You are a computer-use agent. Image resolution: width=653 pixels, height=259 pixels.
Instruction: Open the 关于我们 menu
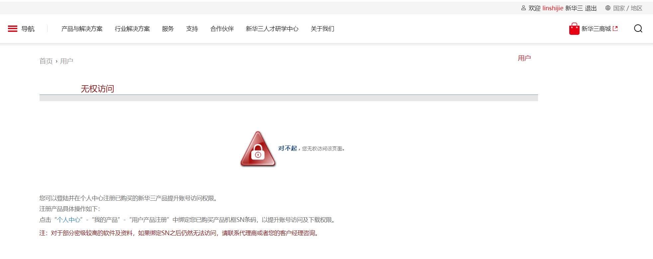[322, 29]
